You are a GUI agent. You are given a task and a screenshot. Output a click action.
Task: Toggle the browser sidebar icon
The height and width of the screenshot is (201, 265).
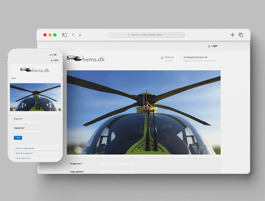64,35
